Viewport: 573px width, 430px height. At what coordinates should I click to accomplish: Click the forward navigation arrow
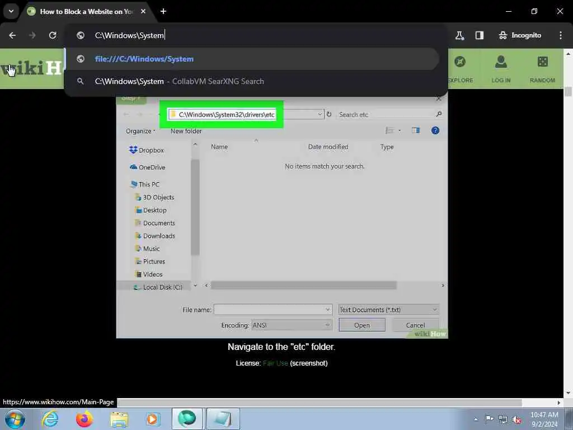coord(32,35)
